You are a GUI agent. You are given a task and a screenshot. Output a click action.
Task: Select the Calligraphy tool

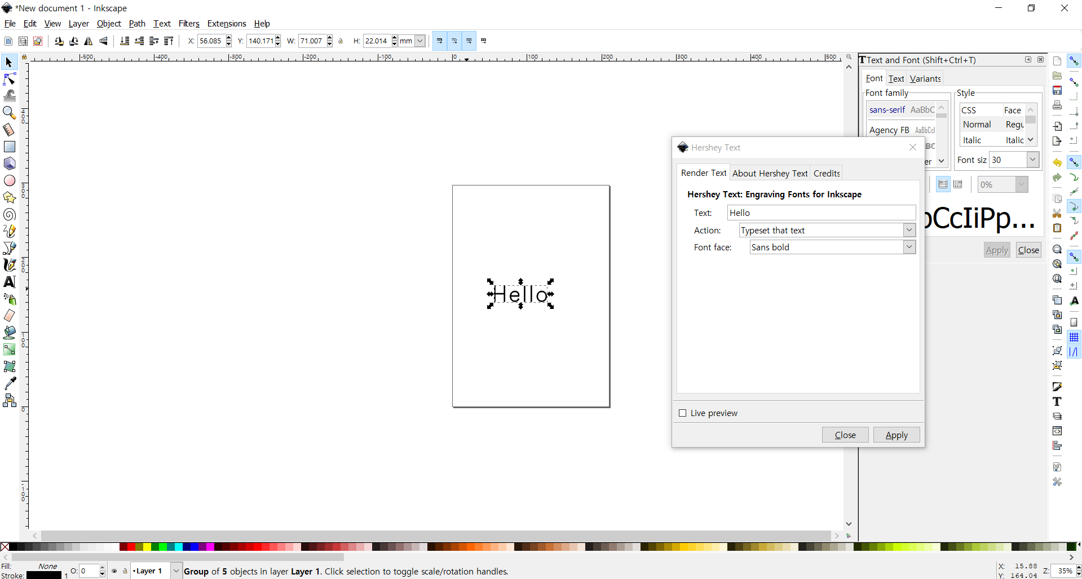[x=9, y=265]
